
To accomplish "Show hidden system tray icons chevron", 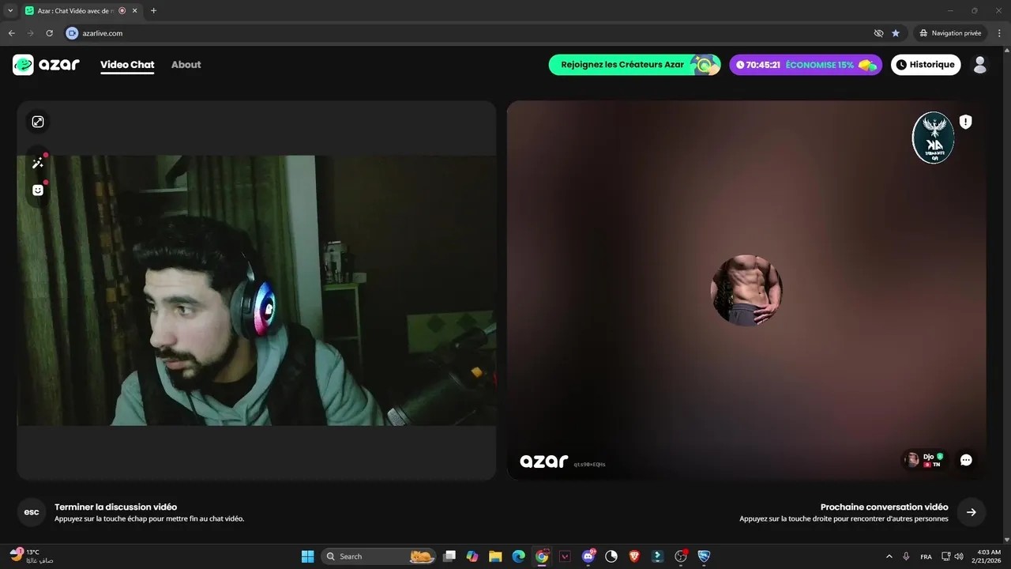I will click(x=889, y=556).
